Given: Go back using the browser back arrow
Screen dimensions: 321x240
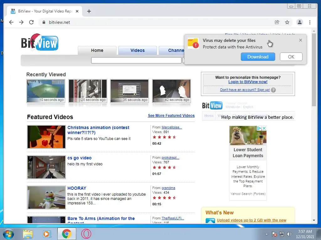Looking at the screenshot, I should [11, 22].
